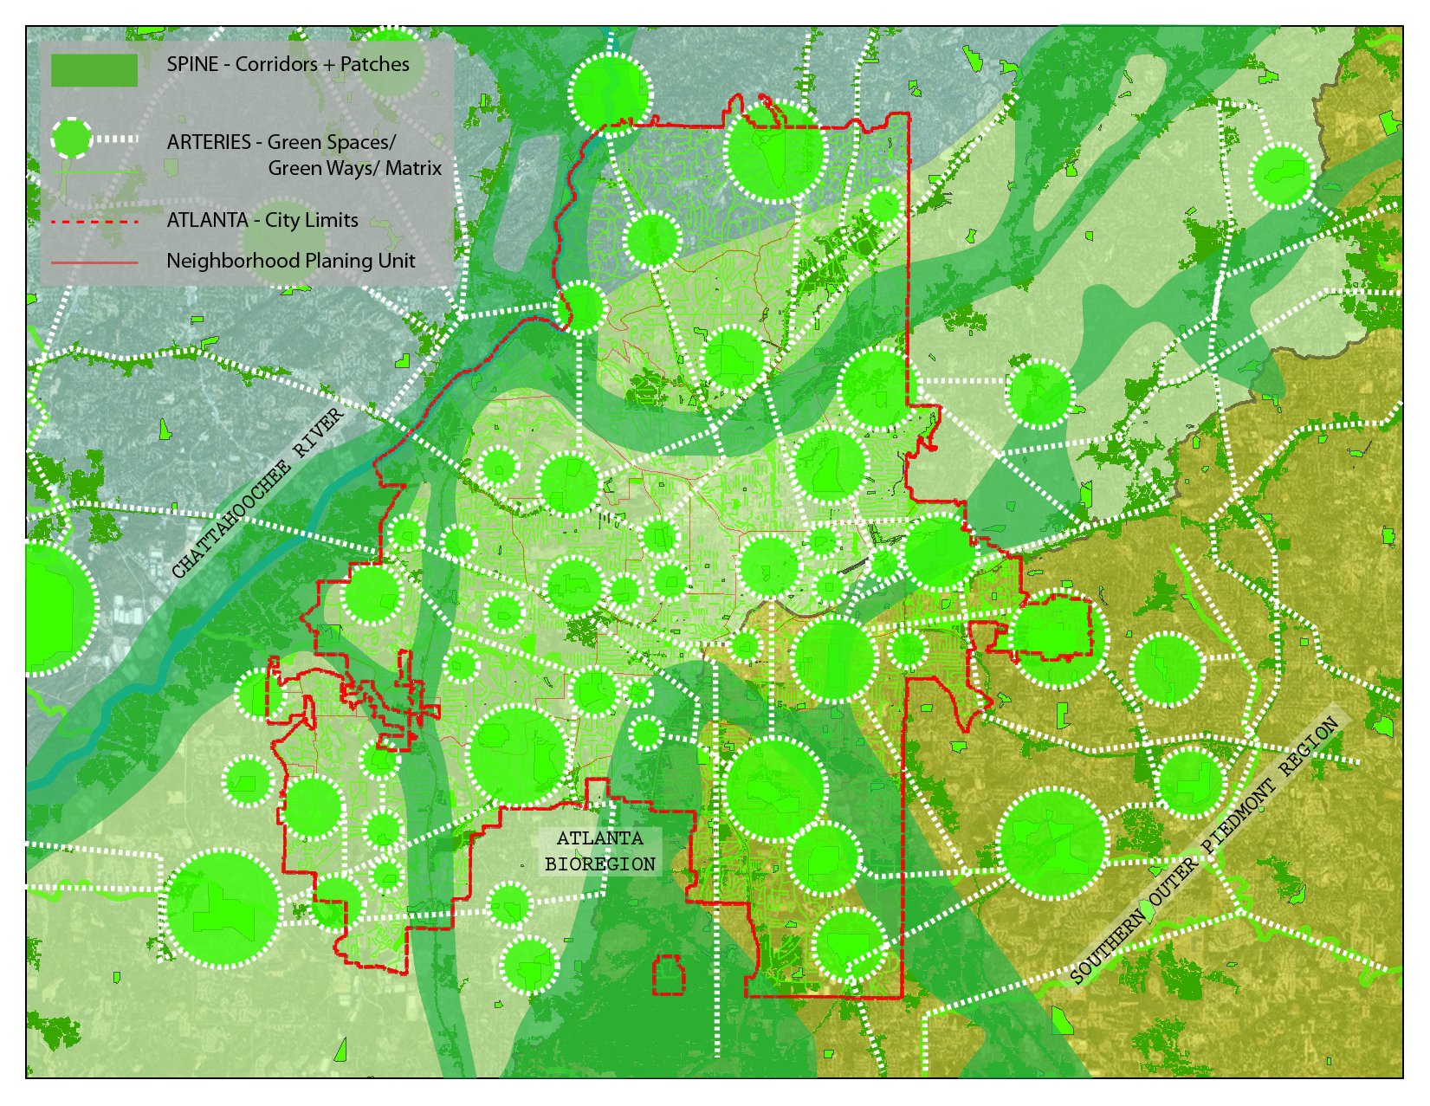Click the green circle in the top-right map corner
Viewport: 1430px width, 1106px height.
coord(1282,176)
